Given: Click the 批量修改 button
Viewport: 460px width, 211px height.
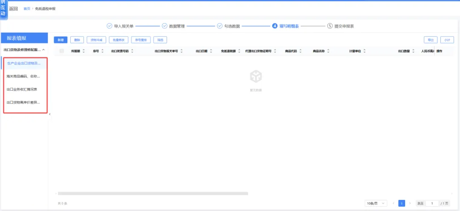Looking at the screenshot, I should [x=118, y=40].
